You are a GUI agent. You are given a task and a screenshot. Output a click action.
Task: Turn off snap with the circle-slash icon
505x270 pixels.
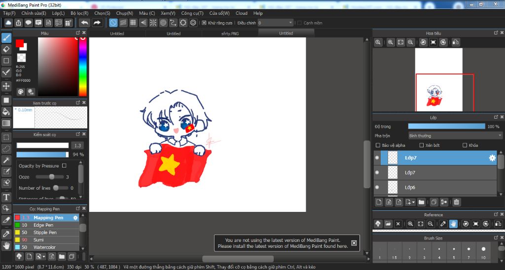pos(113,23)
